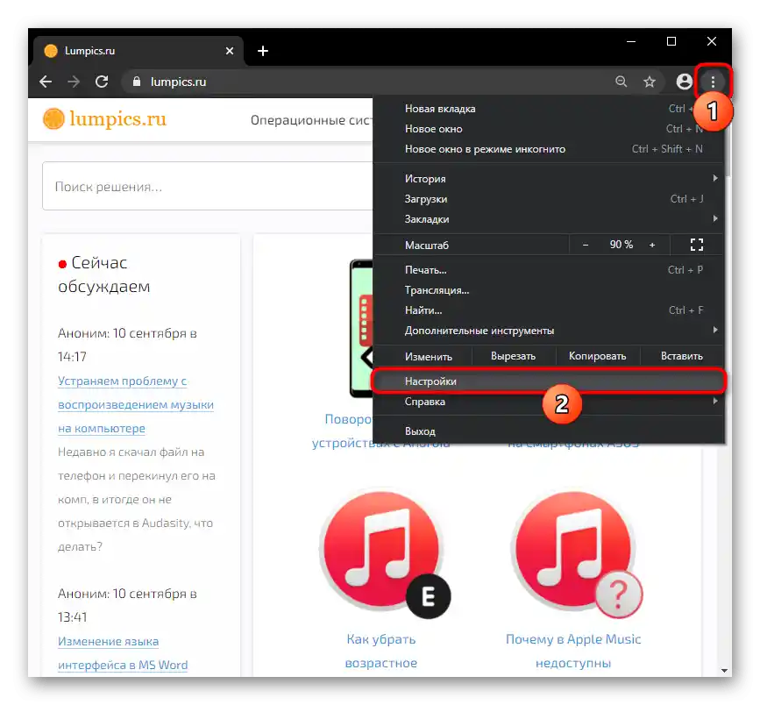Click the Сейчас обсуждаем heading

coord(103,274)
